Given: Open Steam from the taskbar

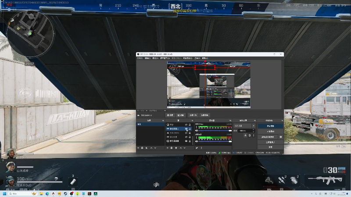Looking at the screenshot, I should click(65, 193).
